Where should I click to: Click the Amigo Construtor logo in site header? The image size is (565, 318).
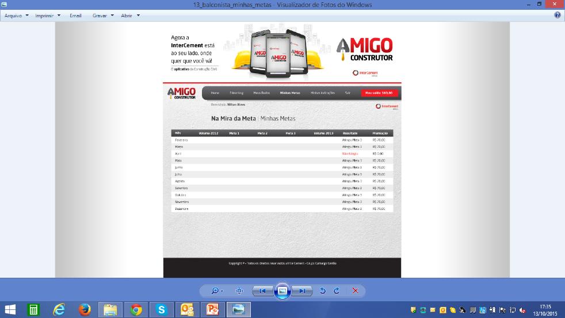pos(182,93)
